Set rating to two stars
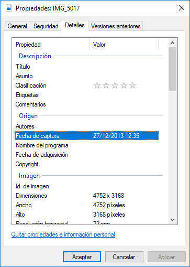 106,86
